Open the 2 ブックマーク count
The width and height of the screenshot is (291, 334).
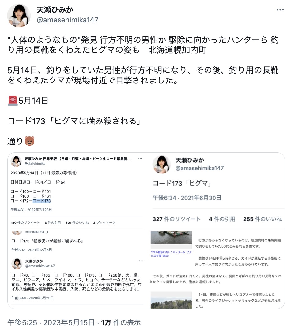(104, 222)
